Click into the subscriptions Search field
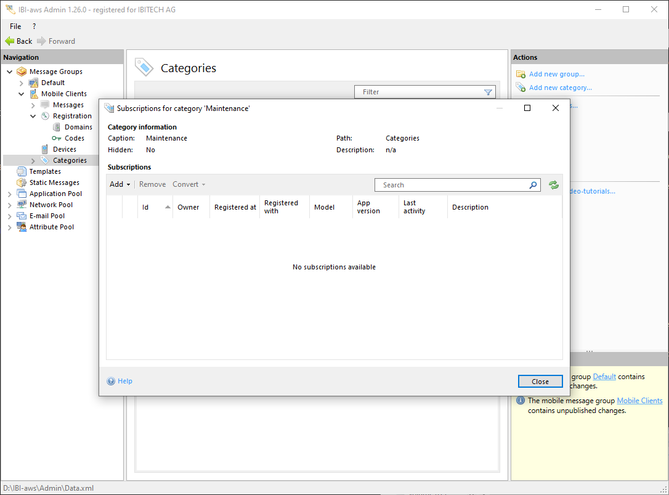Screen dimensions: 669x495 [453, 185]
